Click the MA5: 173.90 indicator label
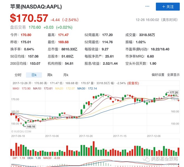The height and width of the screenshot is (167, 184). tap(21, 88)
